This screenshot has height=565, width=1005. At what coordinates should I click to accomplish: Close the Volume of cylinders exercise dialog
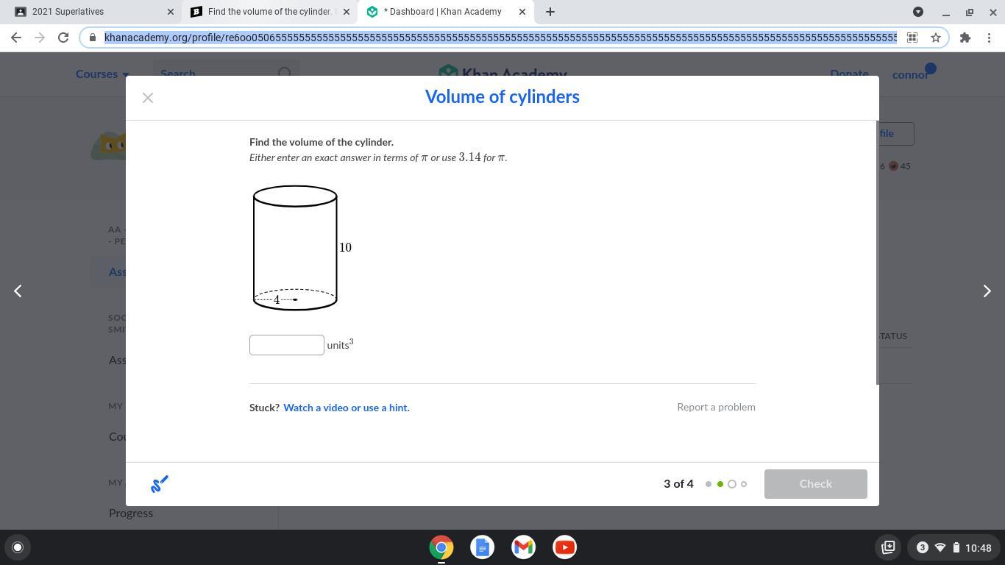[148, 98]
